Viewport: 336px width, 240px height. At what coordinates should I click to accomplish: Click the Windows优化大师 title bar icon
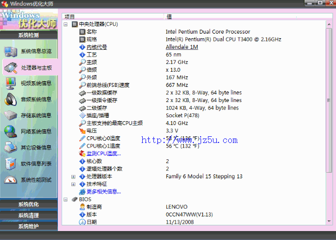[4, 3]
